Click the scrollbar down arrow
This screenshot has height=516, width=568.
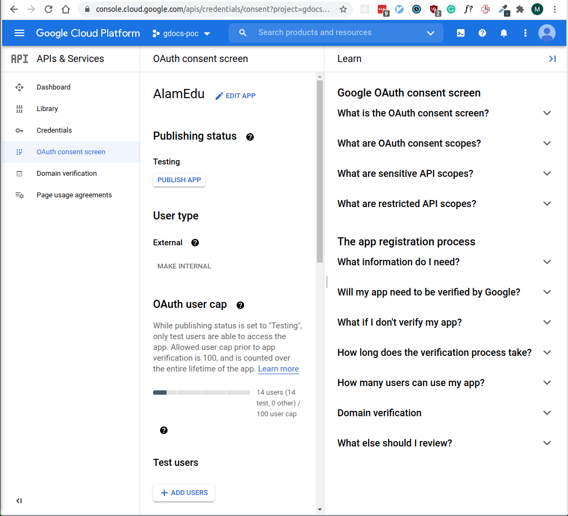[320, 509]
